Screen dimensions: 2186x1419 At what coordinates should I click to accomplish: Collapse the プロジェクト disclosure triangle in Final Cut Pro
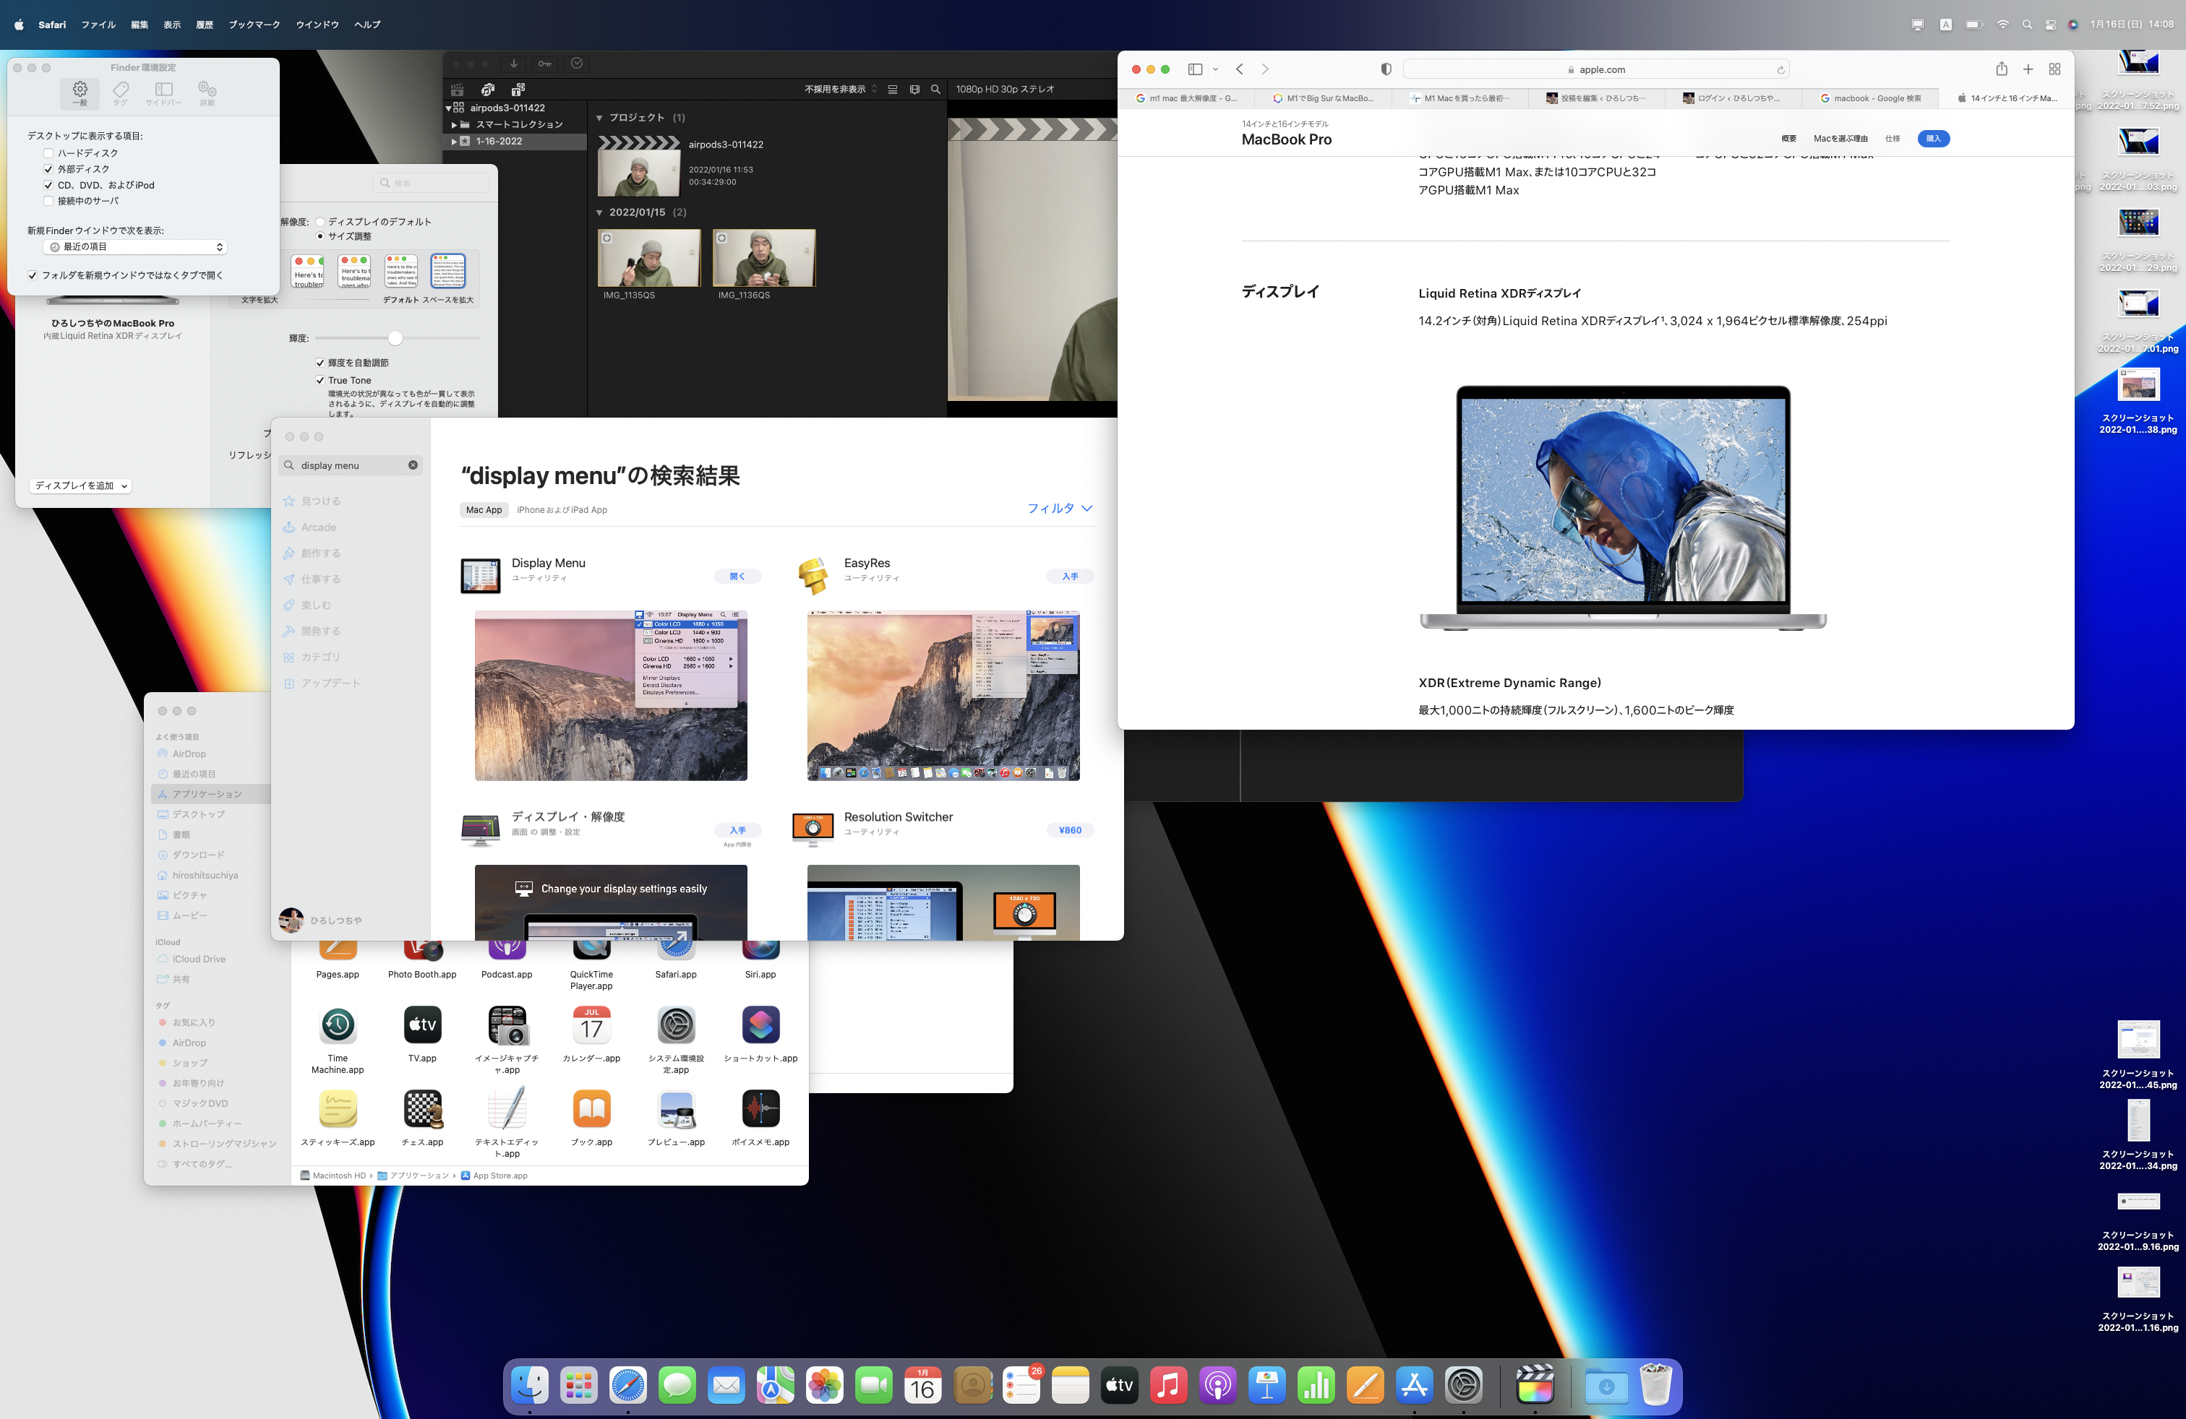600,118
